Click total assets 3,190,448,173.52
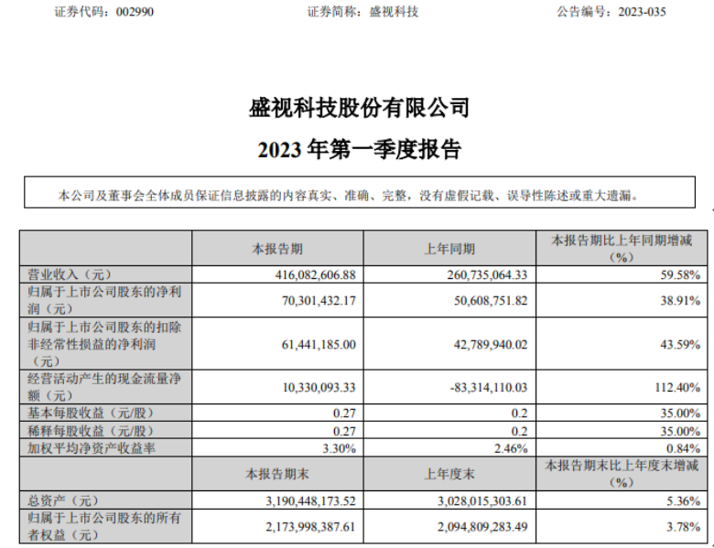 (x=311, y=500)
